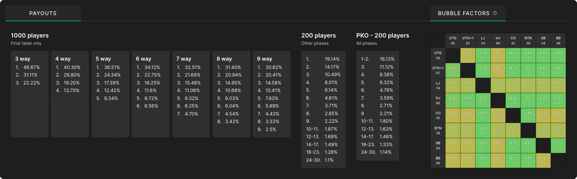577x179 pixels.
Task: Select the 3 way payout card
Action: (30, 94)
